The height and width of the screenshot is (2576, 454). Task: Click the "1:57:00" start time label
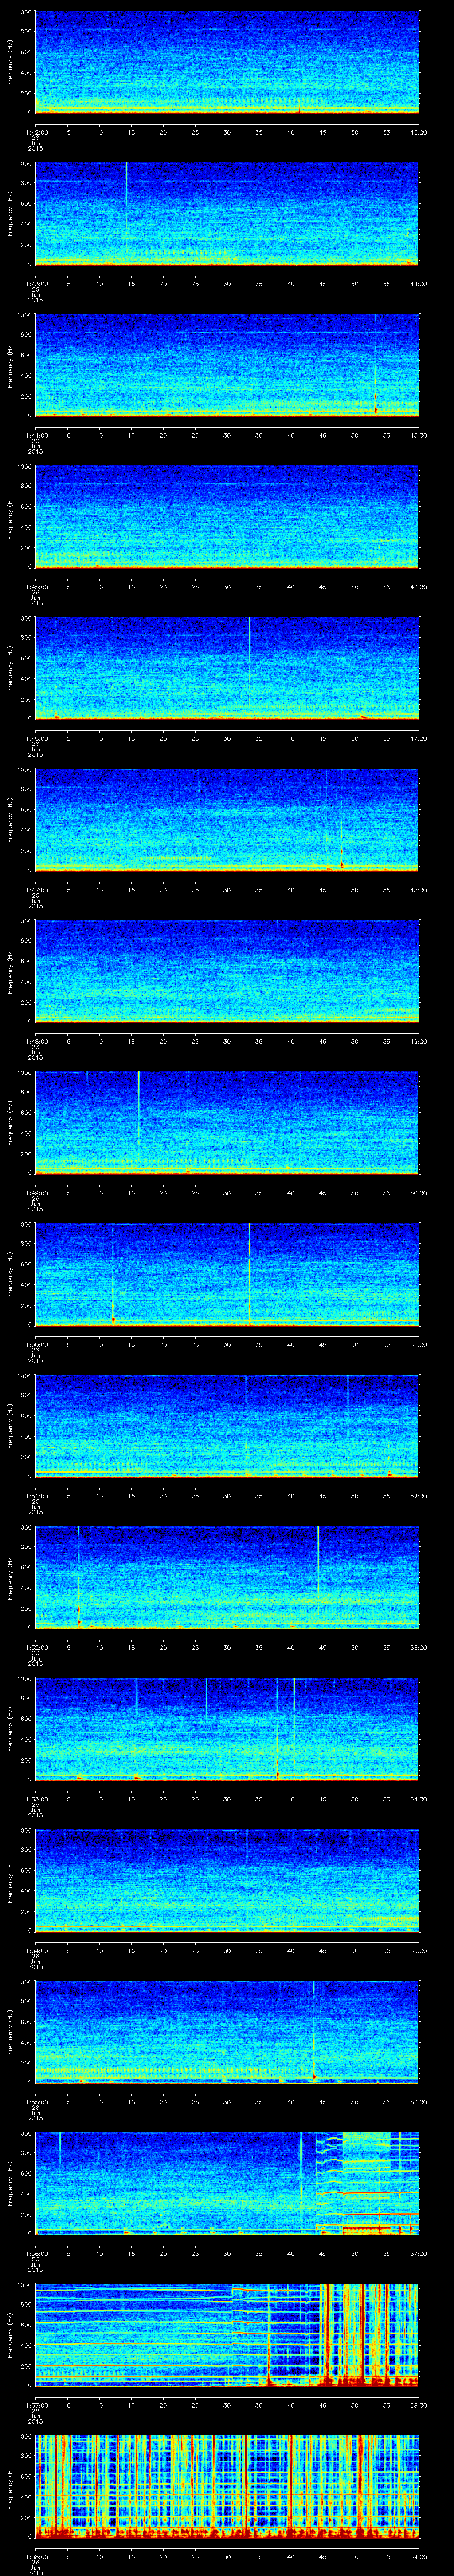click(35, 2404)
